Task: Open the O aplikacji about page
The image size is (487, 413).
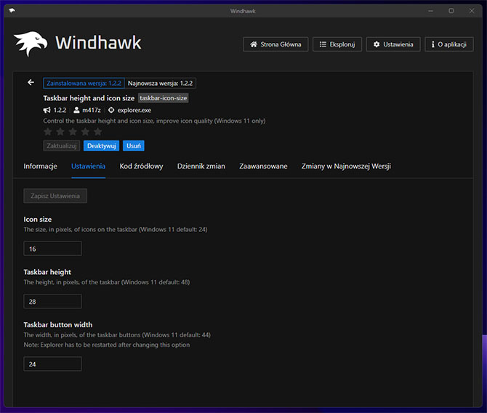Action: (x=448, y=44)
